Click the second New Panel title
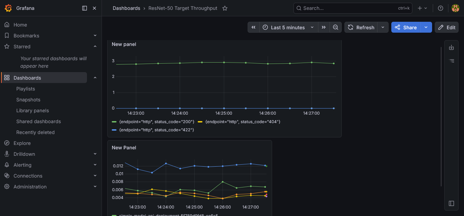 tap(124, 148)
